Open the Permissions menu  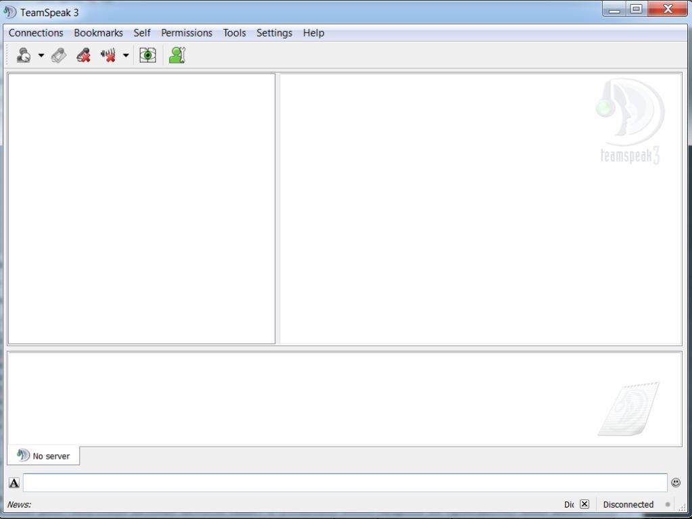(x=187, y=33)
